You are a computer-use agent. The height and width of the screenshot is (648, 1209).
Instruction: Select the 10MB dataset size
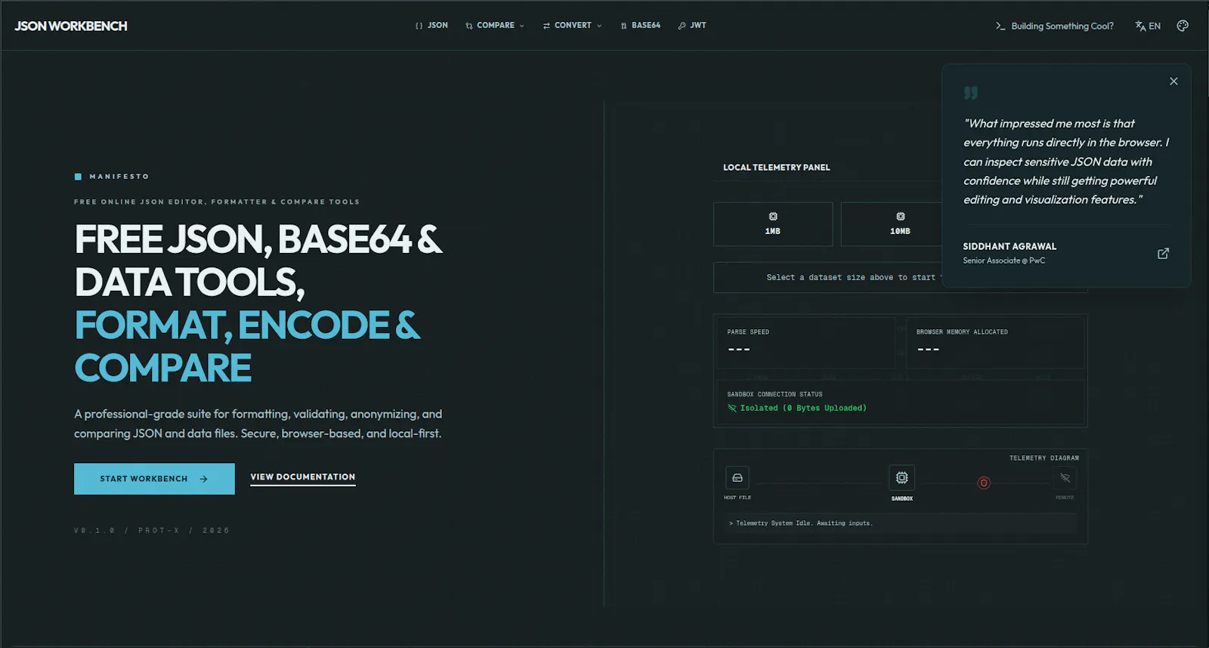click(x=892, y=224)
